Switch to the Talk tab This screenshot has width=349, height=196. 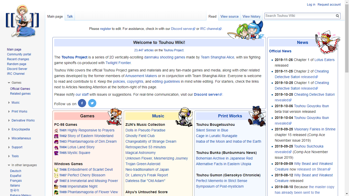[x=70, y=16]
